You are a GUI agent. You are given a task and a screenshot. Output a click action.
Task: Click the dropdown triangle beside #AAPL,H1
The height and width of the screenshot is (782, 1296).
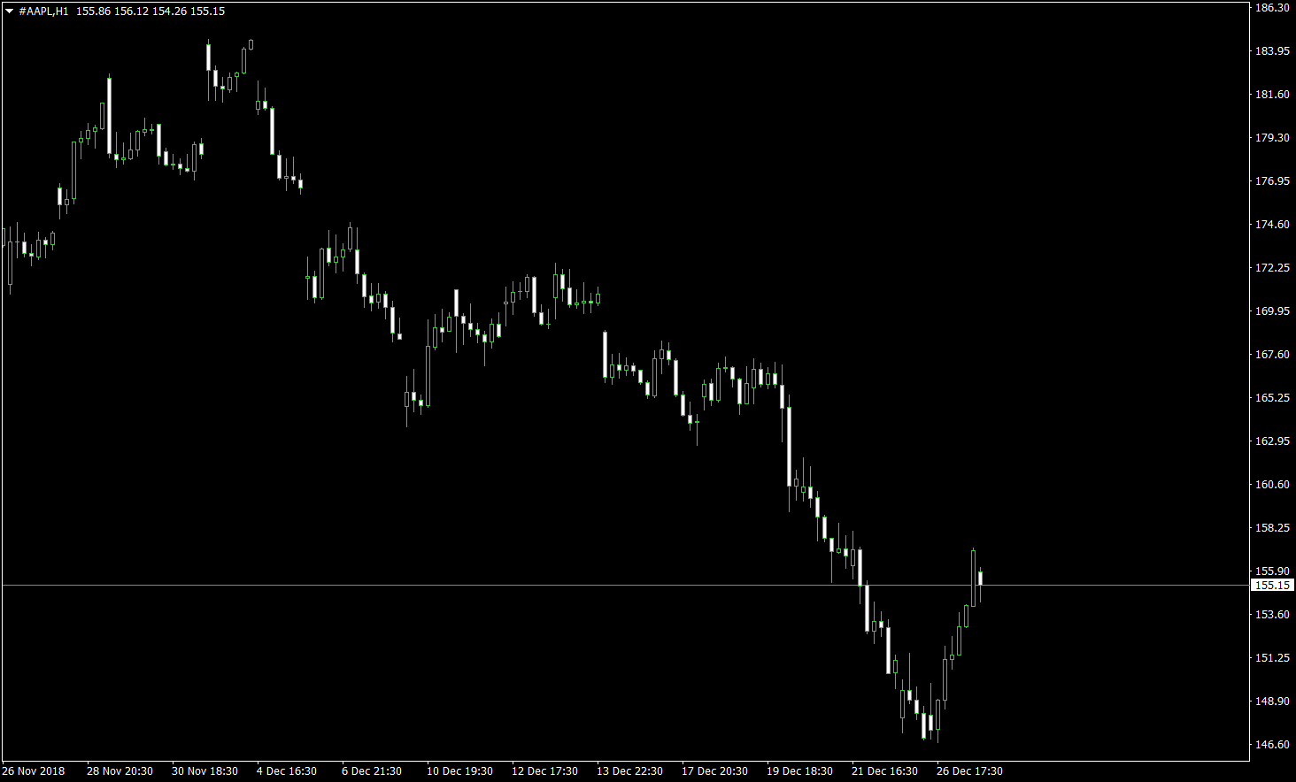[x=10, y=11]
